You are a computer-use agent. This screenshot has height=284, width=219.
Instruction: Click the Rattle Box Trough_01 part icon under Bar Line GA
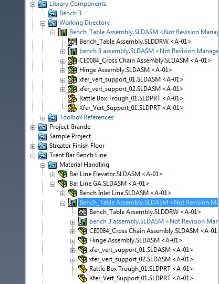(82, 269)
